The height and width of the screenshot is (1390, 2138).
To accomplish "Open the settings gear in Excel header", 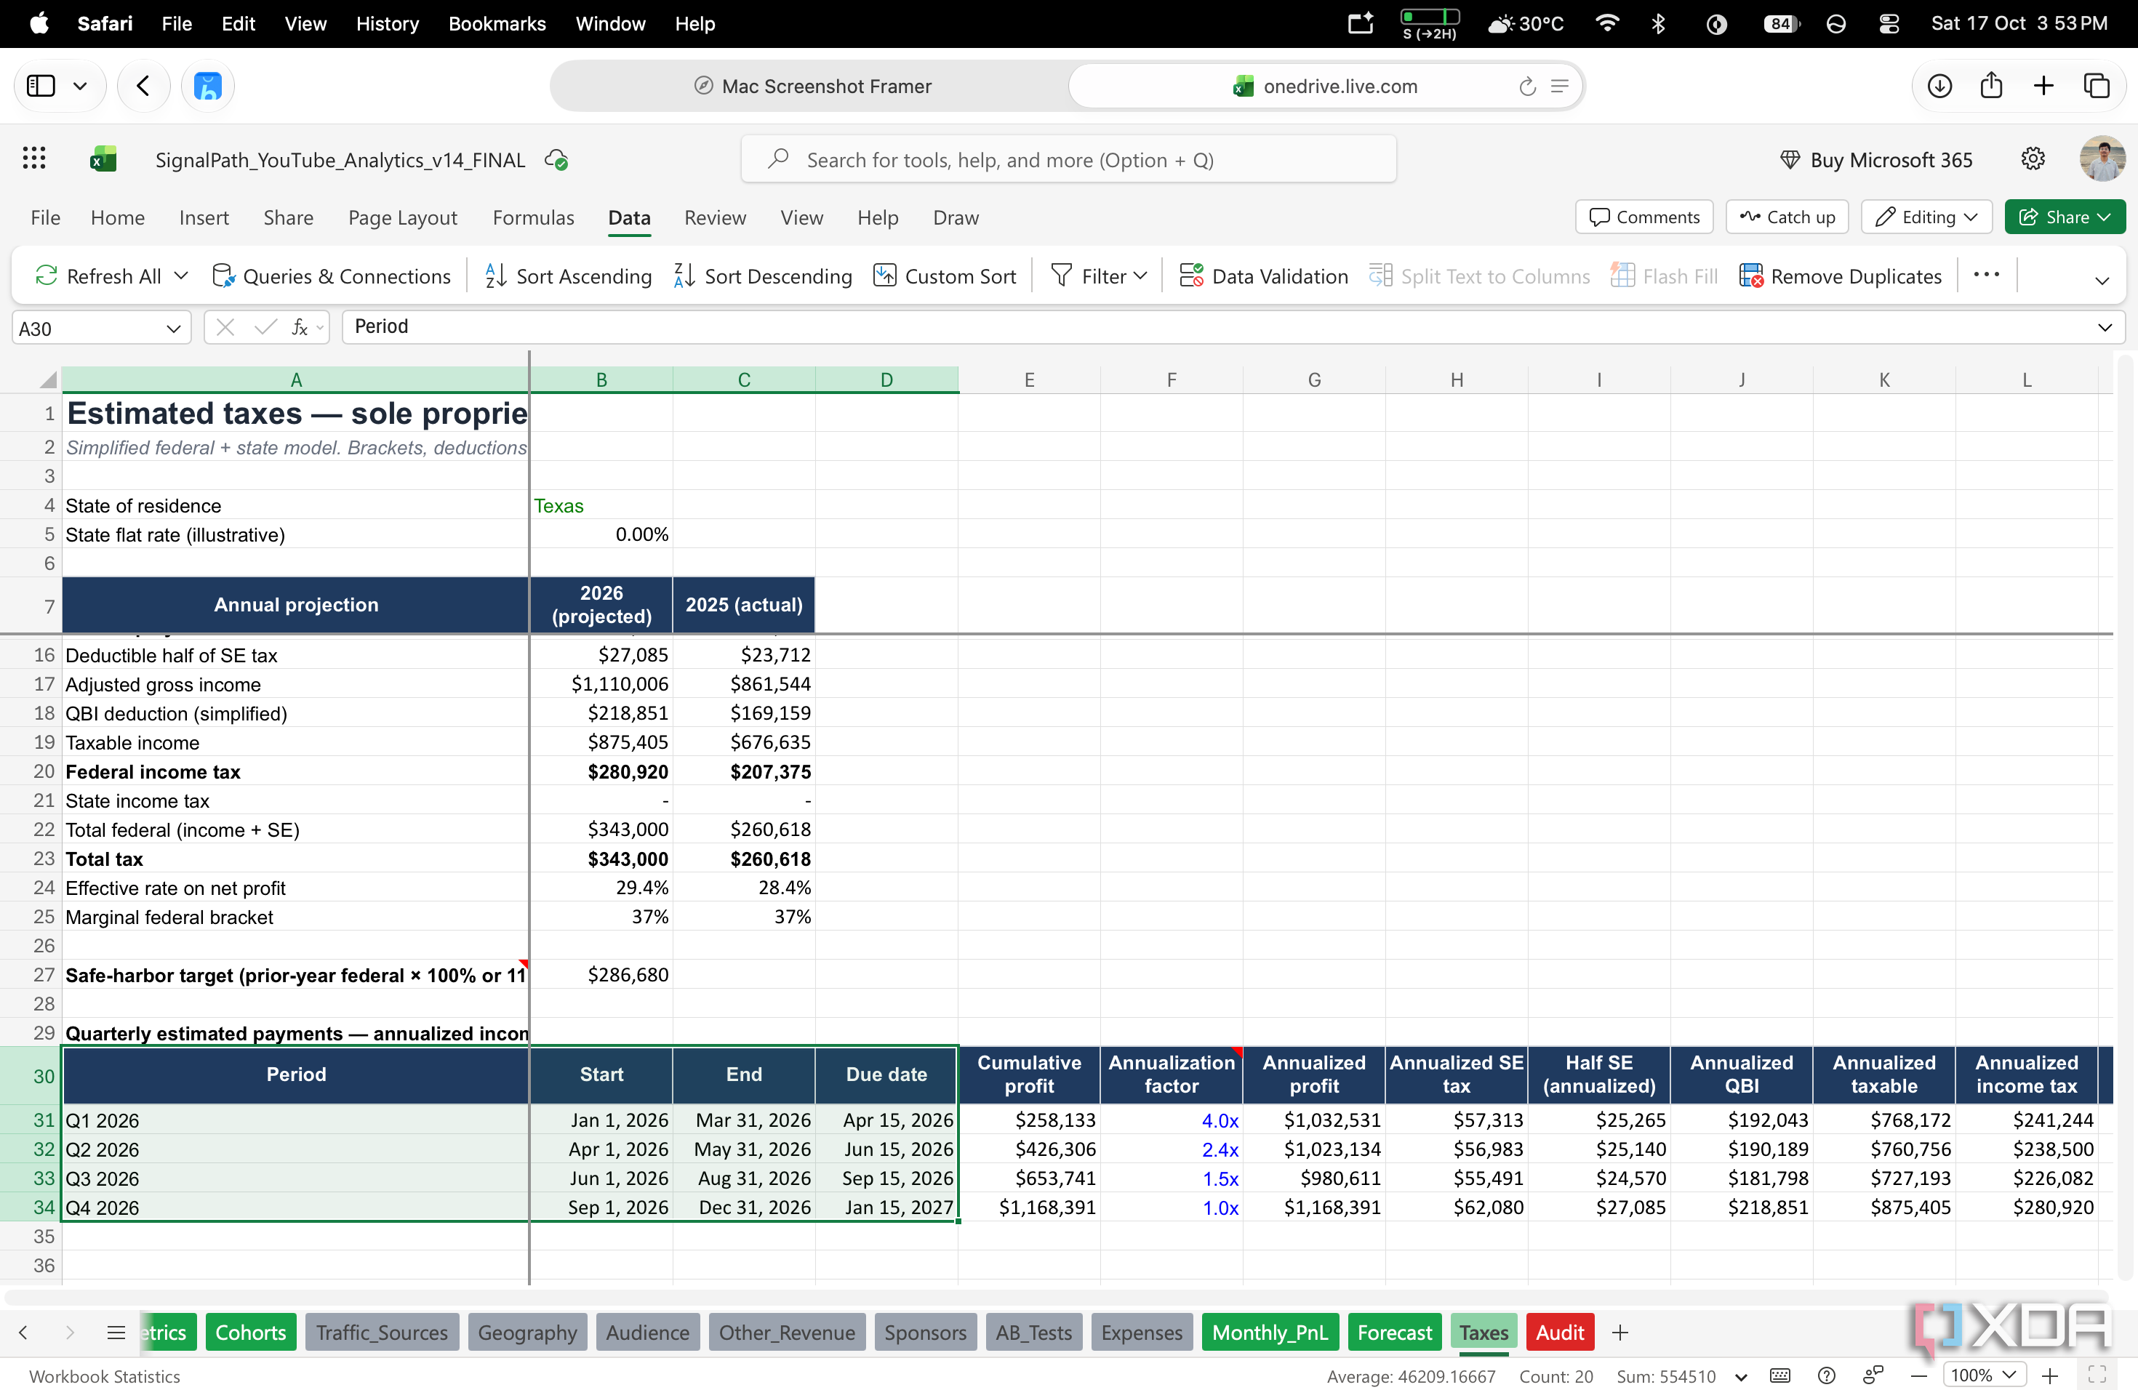I will [x=2032, y=159].
